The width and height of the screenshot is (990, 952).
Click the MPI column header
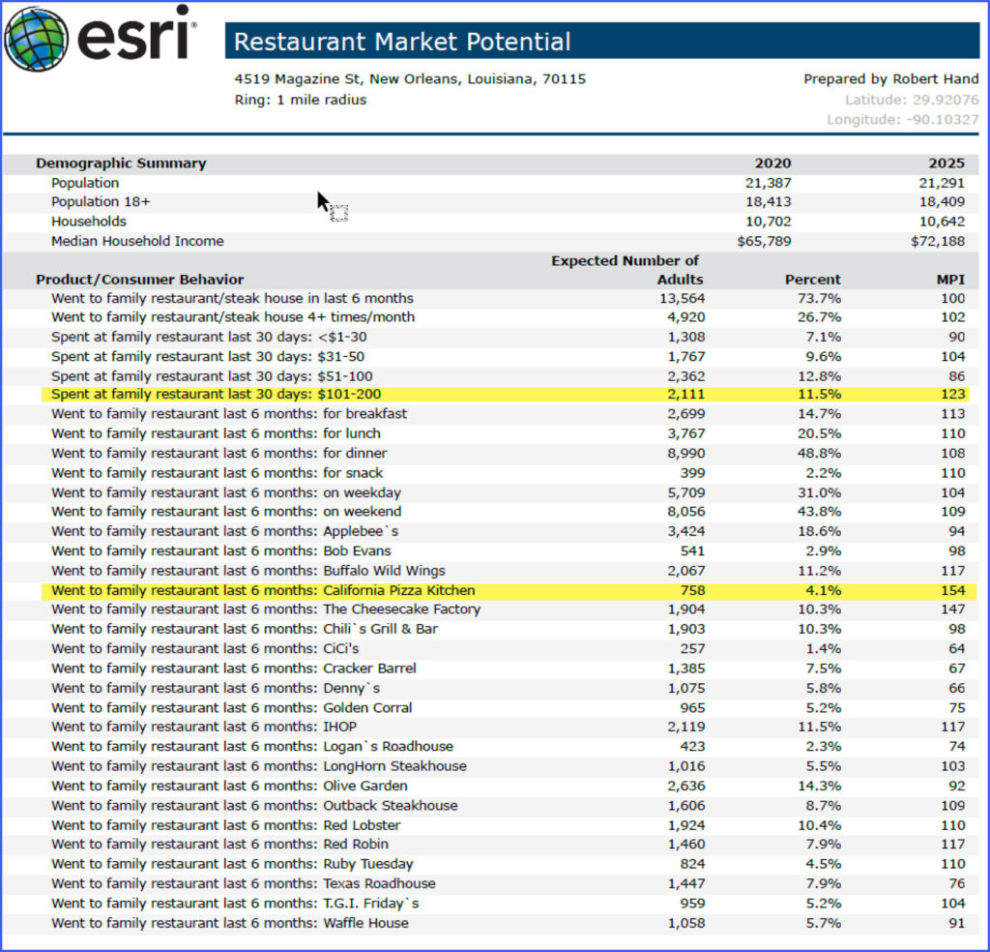pos(950,280)
